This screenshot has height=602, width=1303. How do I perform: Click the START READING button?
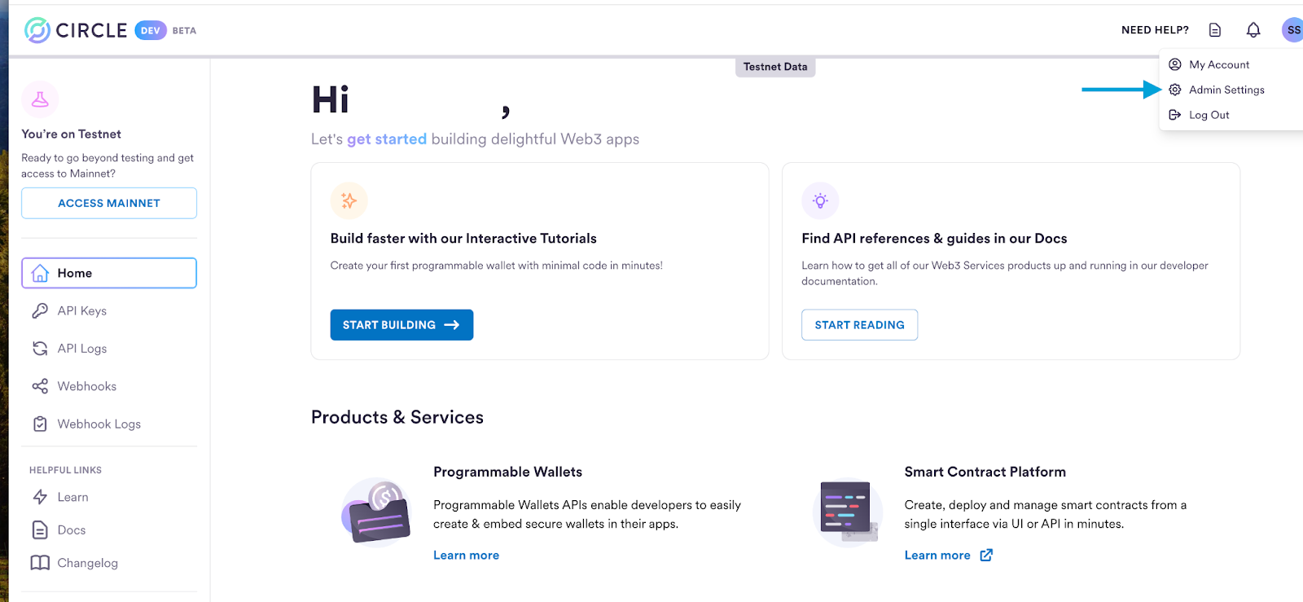click(x=859, y=325)
